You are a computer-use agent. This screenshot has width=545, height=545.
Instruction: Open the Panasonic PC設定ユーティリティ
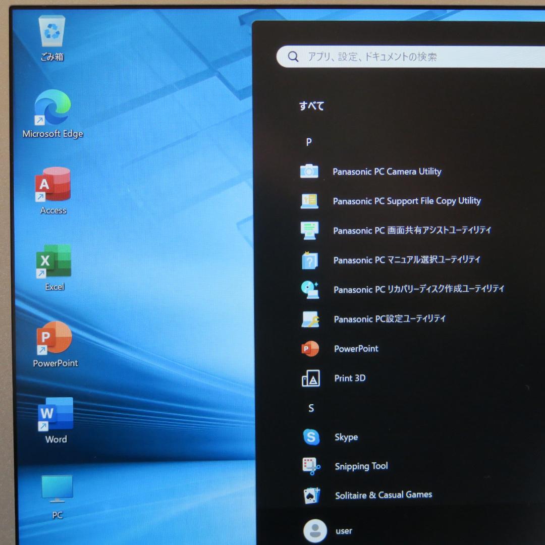[390, 319]
